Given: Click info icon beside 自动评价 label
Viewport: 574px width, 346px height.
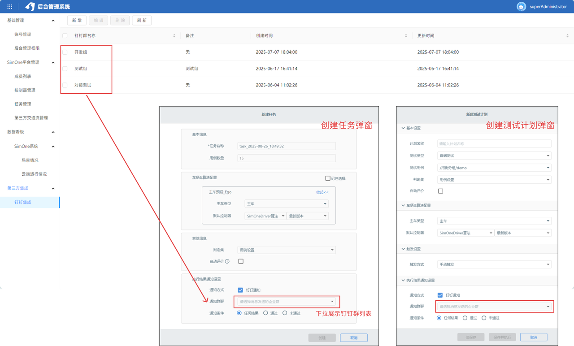Looking at the screenshot, I should click(x=227, y=261).
